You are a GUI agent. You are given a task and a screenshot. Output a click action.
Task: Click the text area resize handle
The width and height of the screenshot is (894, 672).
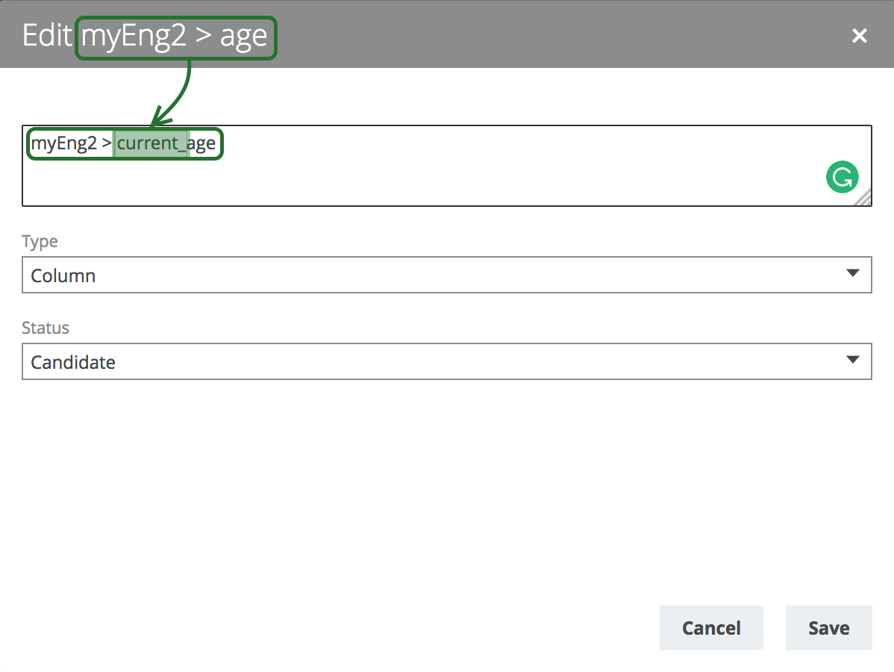click(x=863, y=198)
